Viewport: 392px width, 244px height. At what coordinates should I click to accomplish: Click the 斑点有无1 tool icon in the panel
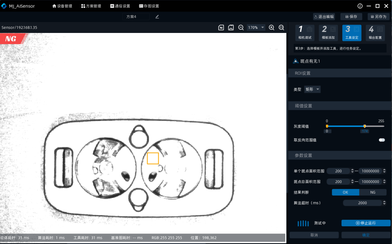pyautogui.click(x=295, y=61)
